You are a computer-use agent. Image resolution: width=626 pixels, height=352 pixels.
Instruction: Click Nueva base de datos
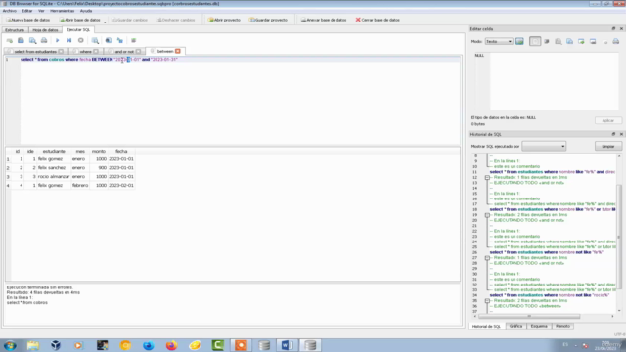(28, 20)
